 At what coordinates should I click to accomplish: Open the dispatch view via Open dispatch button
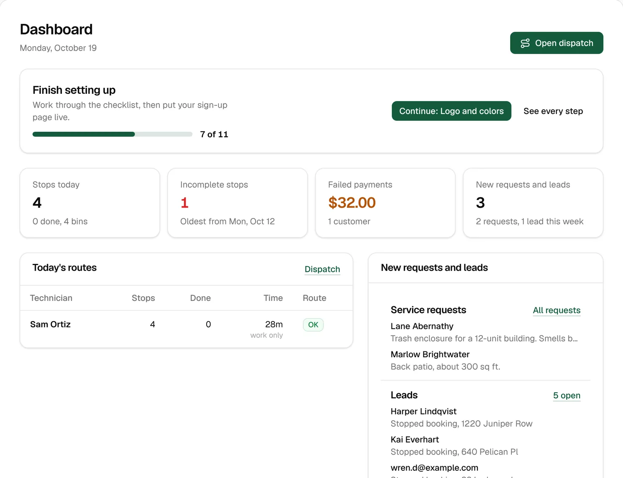[556, 43]
